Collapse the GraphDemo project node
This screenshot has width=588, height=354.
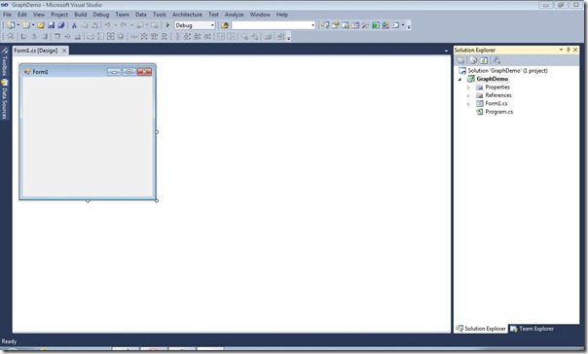pyautogui.click(x=459, y=79)
